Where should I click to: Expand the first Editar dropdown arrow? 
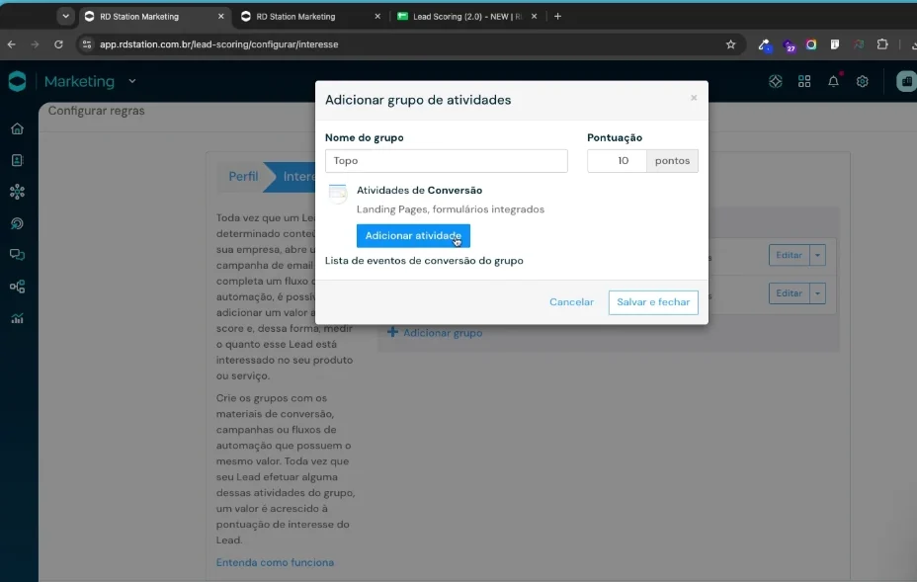point(817,255)
